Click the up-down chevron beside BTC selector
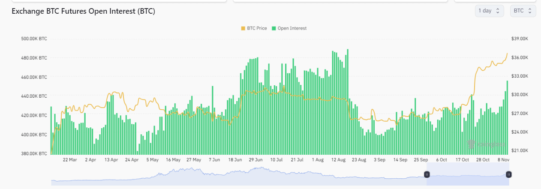The image size is (541, 189). click(530, 11)
